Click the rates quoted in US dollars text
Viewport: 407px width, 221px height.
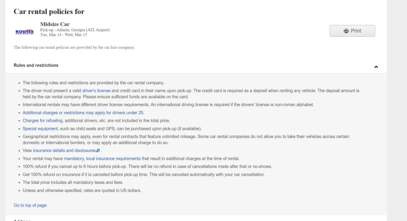tap(82, 190)
